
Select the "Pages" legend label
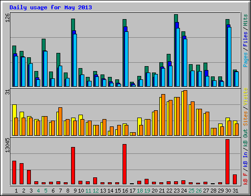point(246,60)
